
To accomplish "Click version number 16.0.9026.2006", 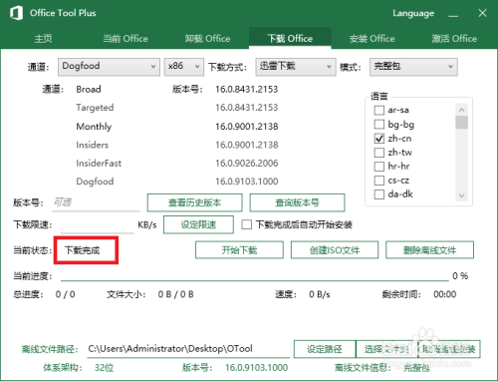I will (247, 163).
